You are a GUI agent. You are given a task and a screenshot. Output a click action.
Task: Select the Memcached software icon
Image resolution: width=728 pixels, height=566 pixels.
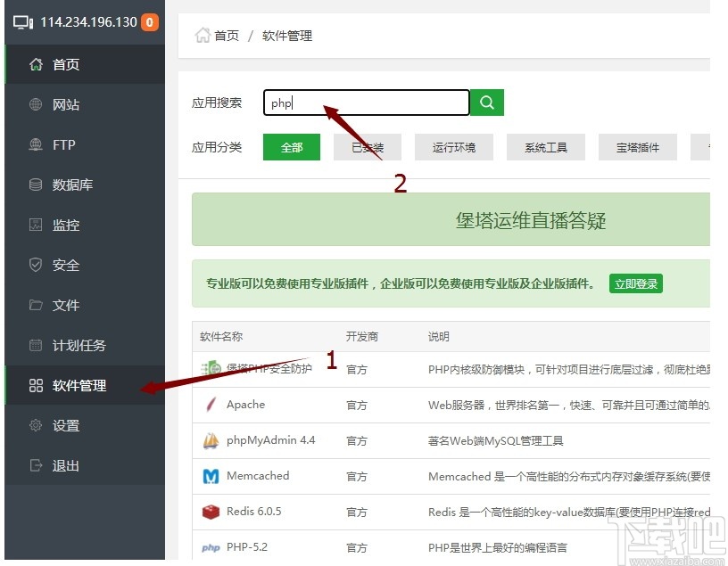[x=211, y=476]
